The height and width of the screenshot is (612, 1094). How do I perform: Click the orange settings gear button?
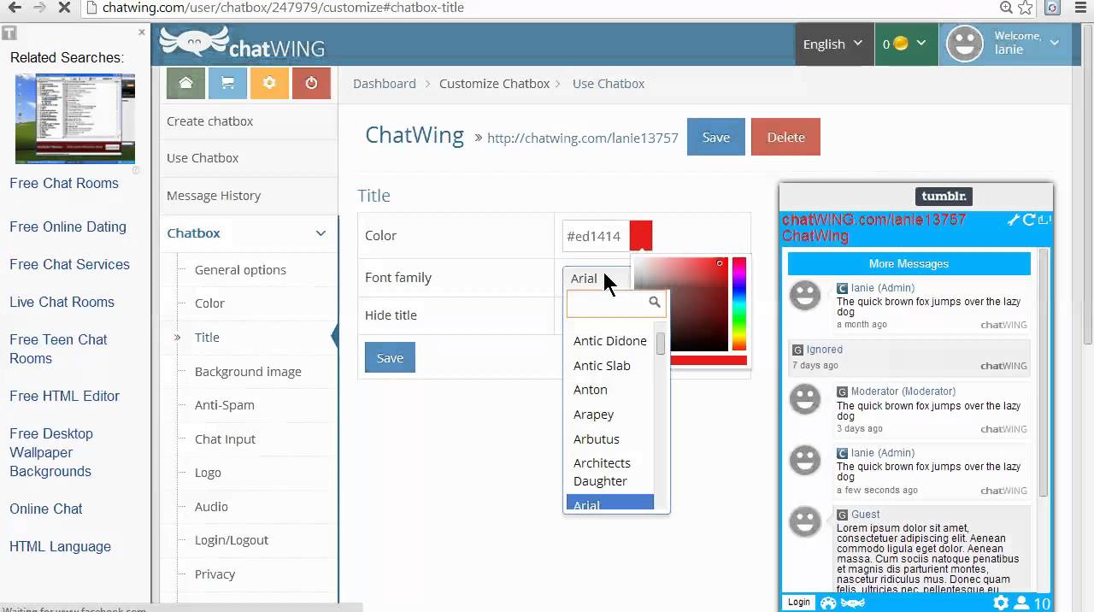269,83
